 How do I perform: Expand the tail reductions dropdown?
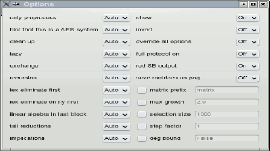point(116,126)
